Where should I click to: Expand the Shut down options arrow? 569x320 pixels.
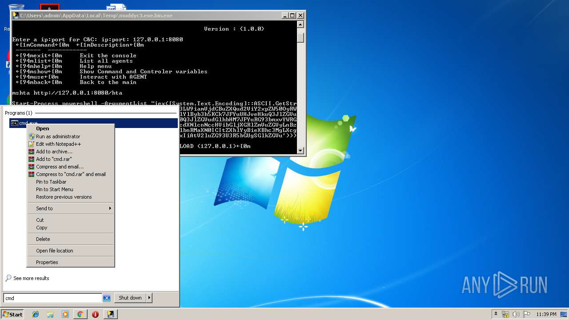pyautogui.click(x=149, y=298)
